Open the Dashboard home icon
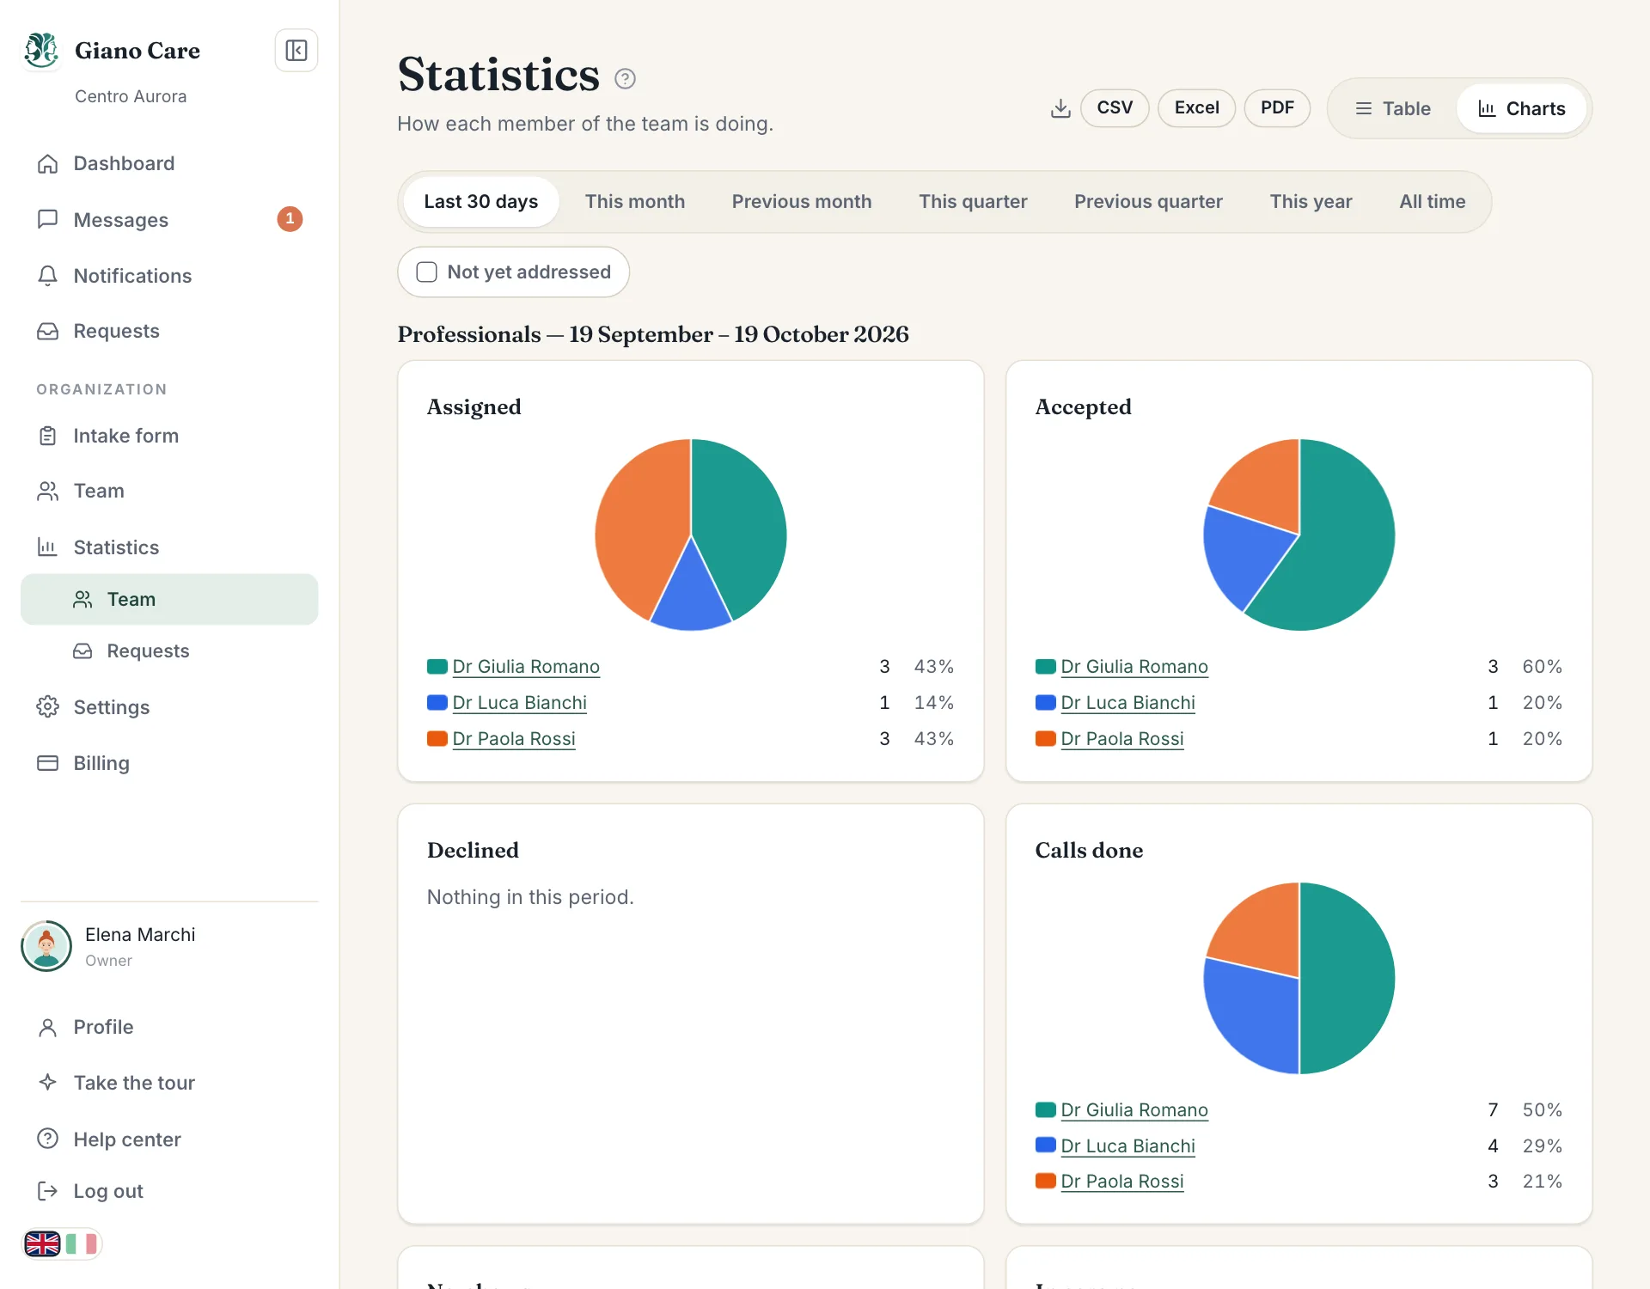Image resolution: width=1650 pixels, height=1289 pixels. (48, 163)
